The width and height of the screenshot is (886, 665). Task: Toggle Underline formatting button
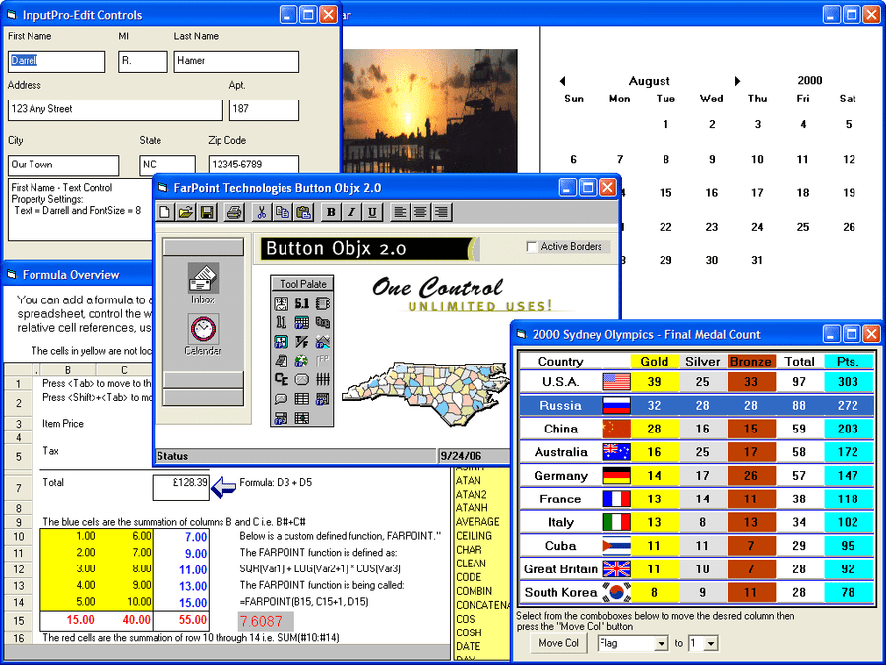point(372,212)
